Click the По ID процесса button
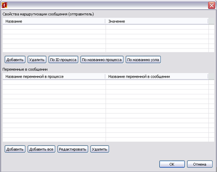The width and height of the screenshot is (217, 172). click(x=63, y=60)
